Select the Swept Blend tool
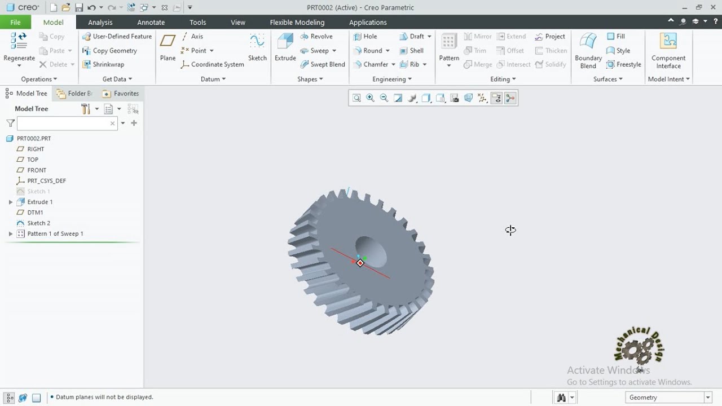This screenshot has height=406, width=722. 323,64
